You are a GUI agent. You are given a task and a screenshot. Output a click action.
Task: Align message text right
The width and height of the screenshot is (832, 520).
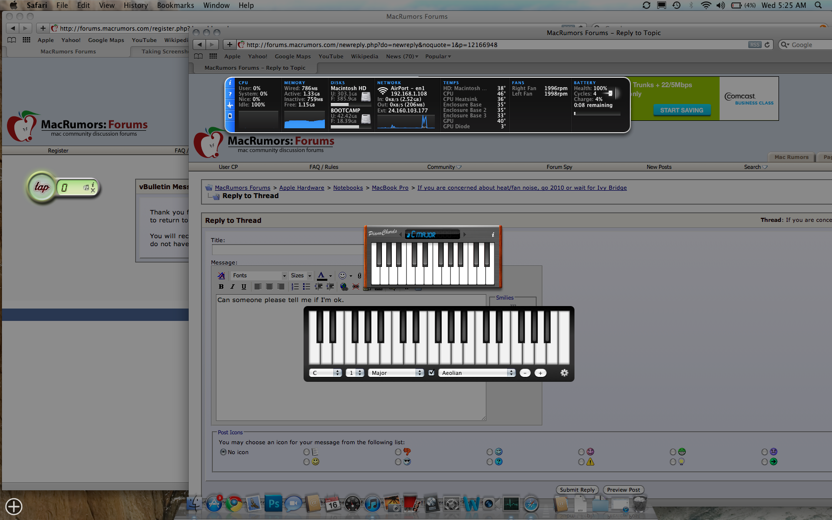[280, 287]
